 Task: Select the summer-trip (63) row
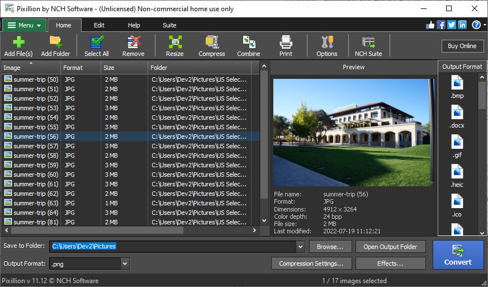click(130, 203)
